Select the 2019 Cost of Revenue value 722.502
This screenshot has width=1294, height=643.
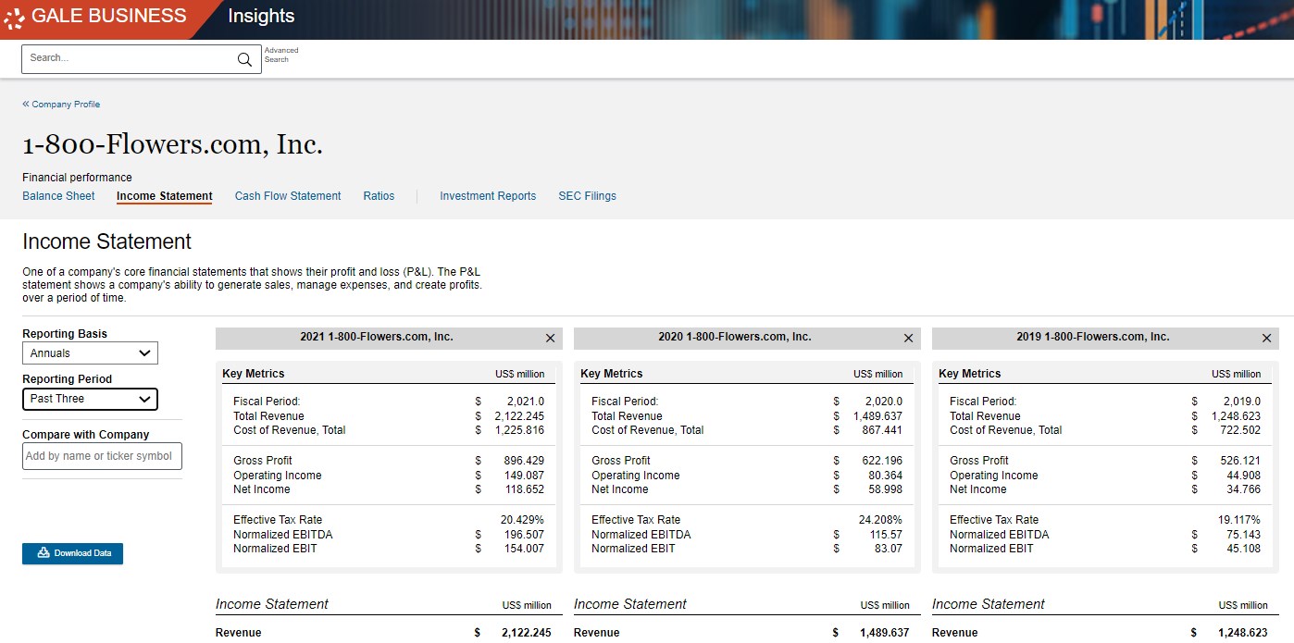coord(1241,430)
